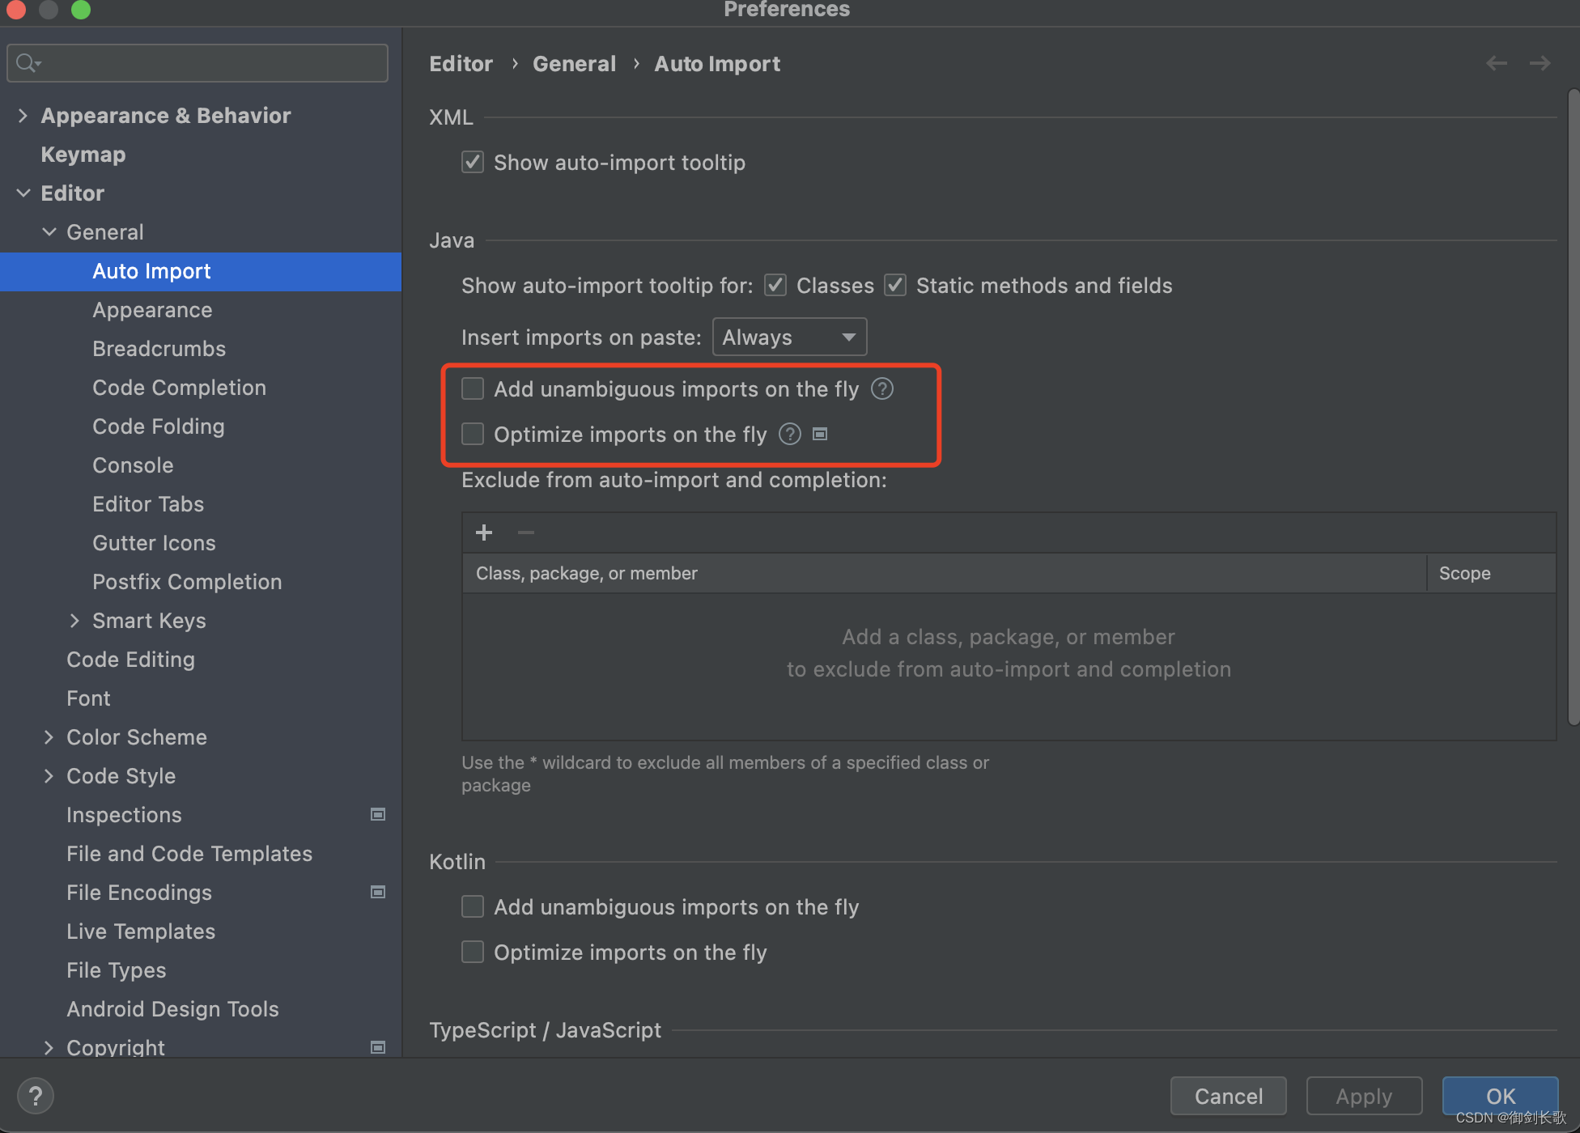Image resolution: width=1580 pixels, height=1133 pixels.
Task: Expand Appearance & Behavior section
Action: tap(23, 116)
